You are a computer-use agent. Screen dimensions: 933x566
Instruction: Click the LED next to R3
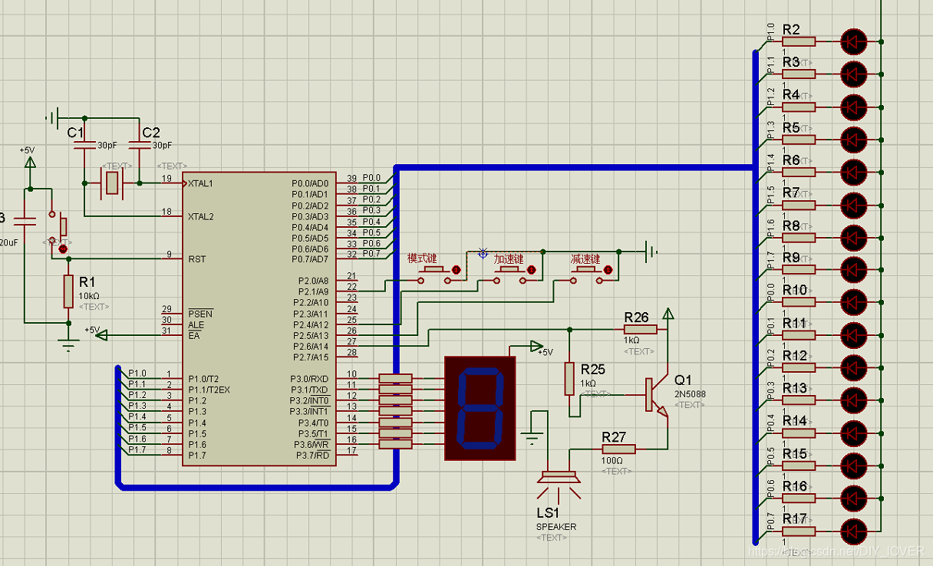point(854,74)
